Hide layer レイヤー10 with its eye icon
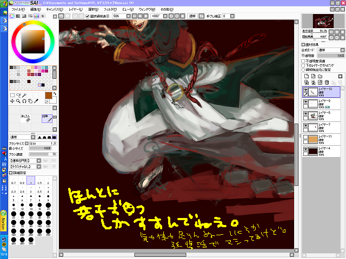Viewport: 346px width, 259px height. coord(305,90)
